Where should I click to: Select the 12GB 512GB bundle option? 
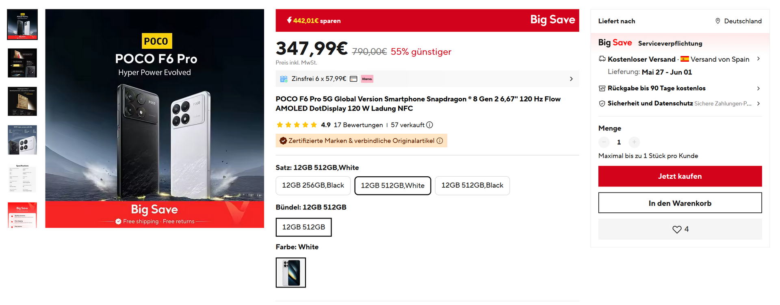click(303, 227)
